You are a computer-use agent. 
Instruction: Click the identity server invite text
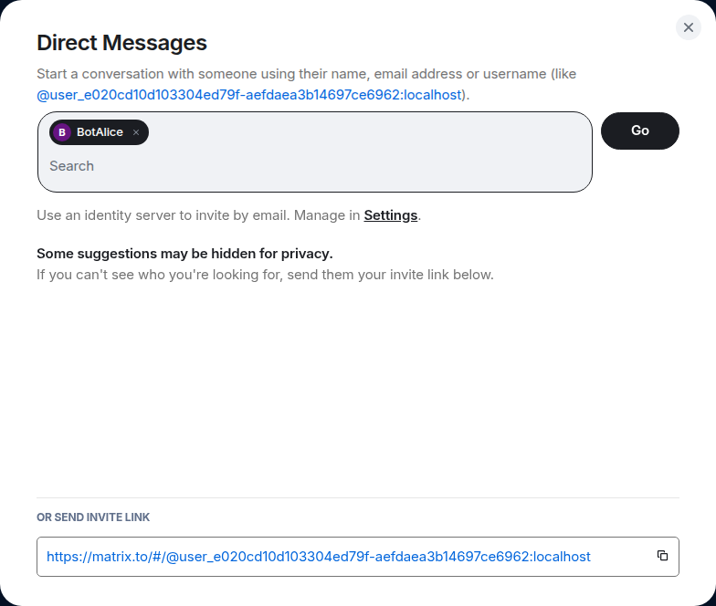tap(197, 215)
